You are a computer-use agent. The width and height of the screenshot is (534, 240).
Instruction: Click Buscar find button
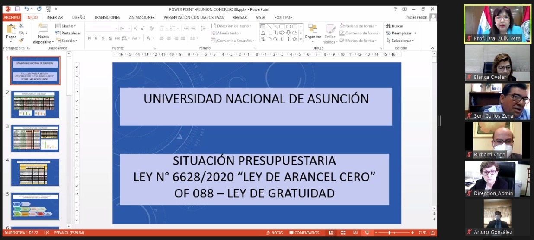click(x=394, y=26)
